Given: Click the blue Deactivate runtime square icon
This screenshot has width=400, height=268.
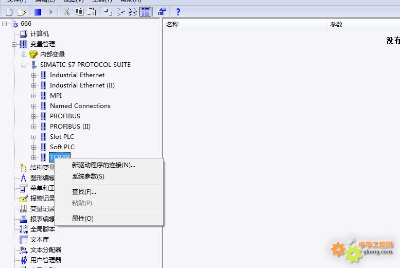Looking at the screenshot, I should [38, 12].
